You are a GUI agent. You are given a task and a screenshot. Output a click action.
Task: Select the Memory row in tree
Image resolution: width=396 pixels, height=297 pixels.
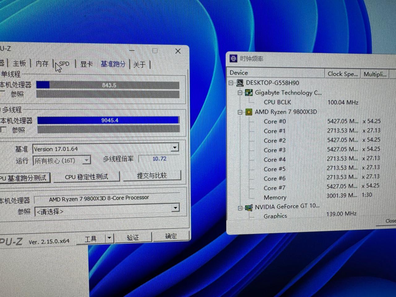275,197
